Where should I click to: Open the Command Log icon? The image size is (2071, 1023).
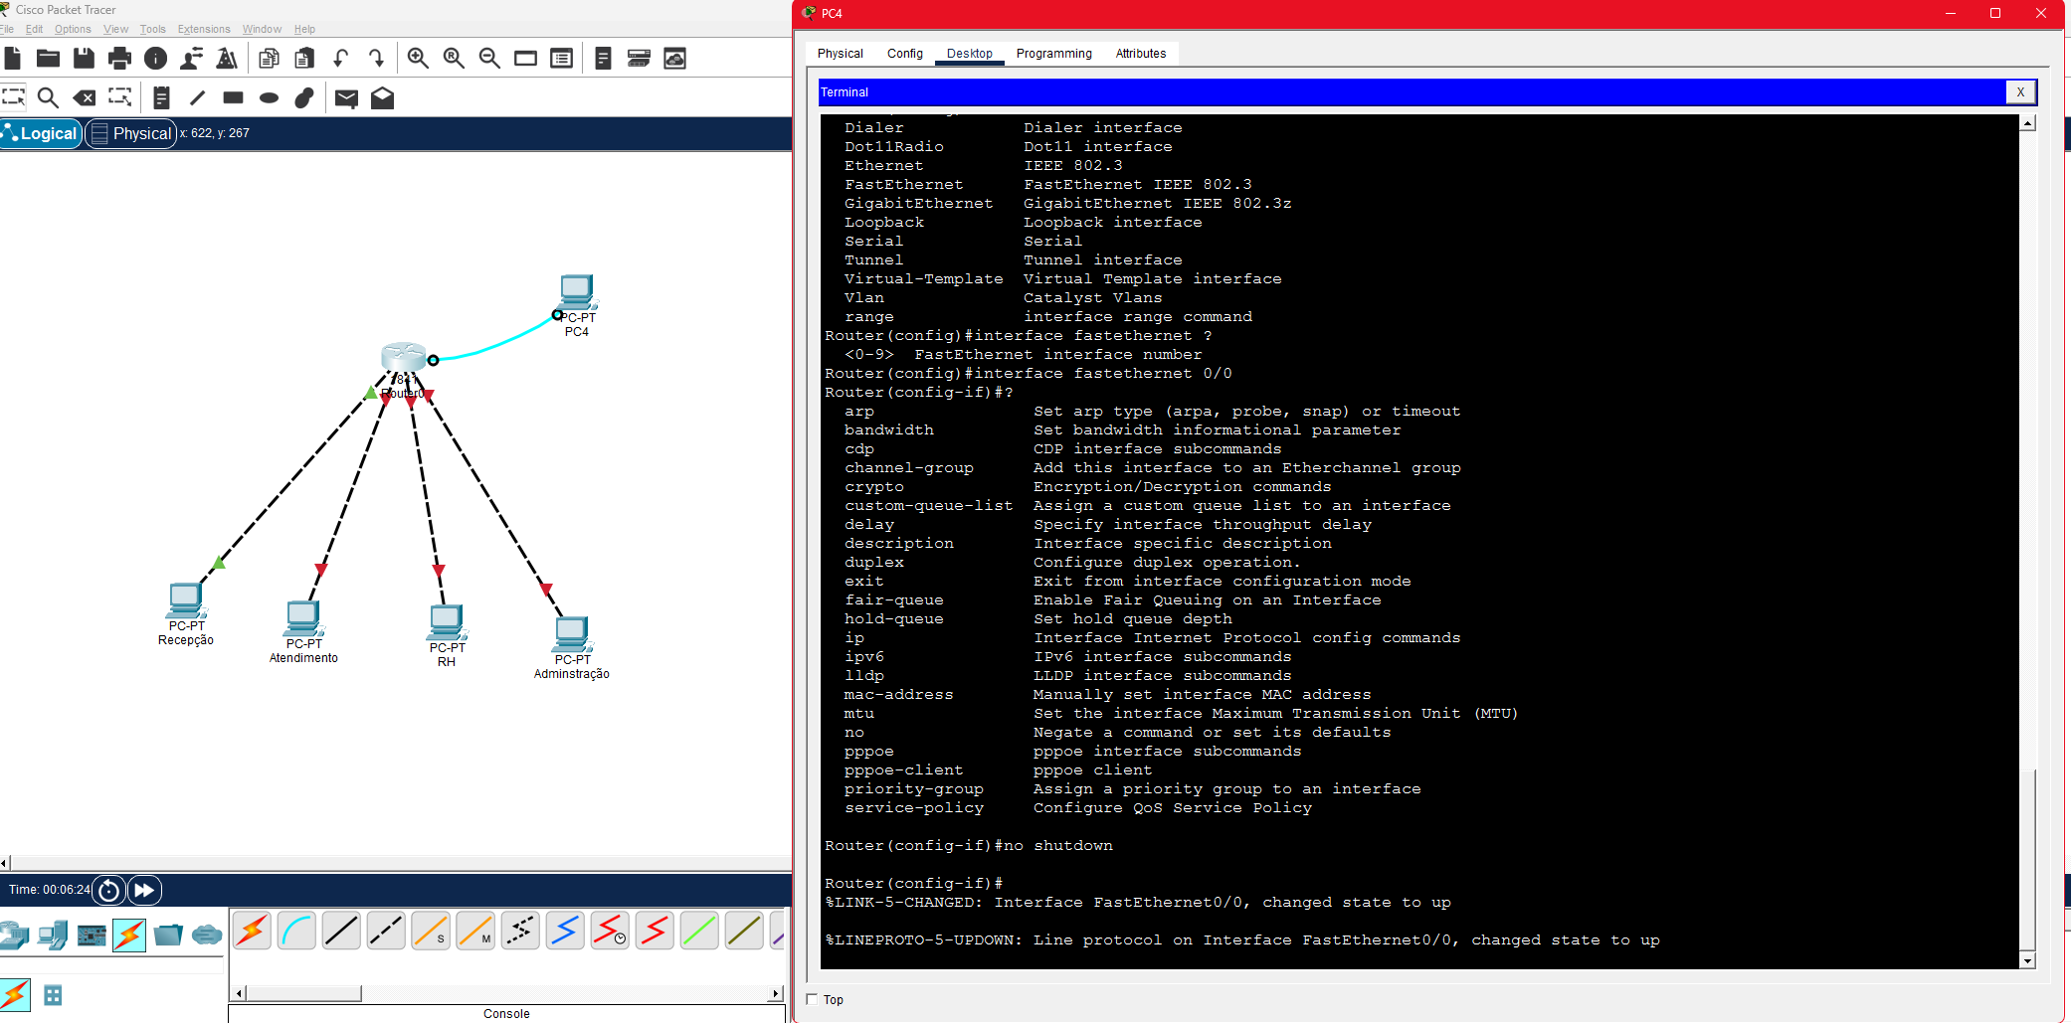click(x=603, y=59)
